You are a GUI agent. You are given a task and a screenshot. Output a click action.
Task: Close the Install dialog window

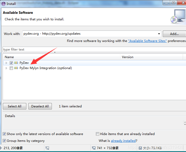[x=182, y=3]
